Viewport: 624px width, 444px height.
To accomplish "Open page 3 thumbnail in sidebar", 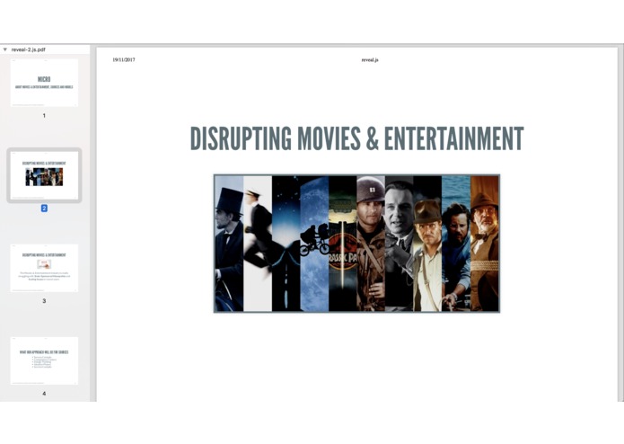I will pyautogui.click(x=44, y=268).
